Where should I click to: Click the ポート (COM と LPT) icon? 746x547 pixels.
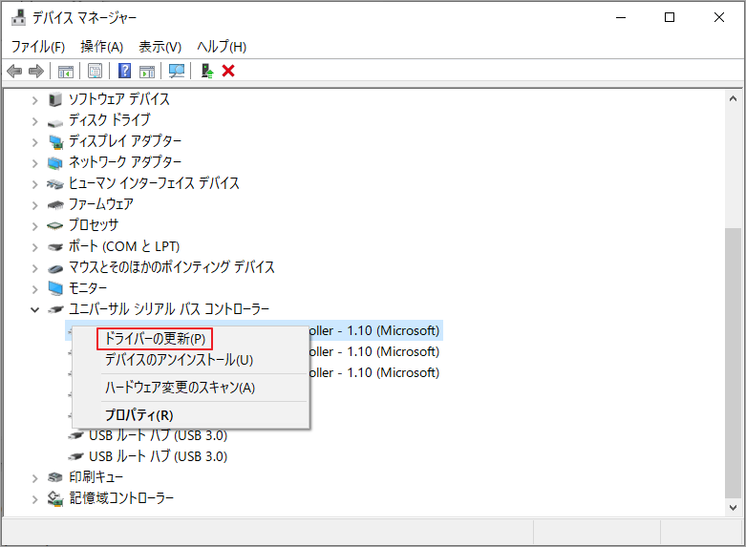[x=55, y=247]
